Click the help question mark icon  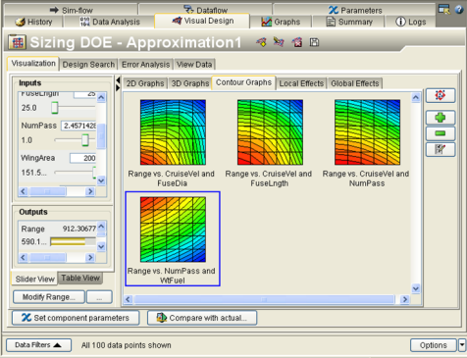point(459,10)
